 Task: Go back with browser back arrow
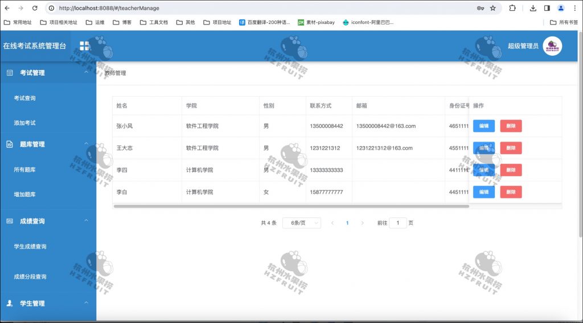7,8
